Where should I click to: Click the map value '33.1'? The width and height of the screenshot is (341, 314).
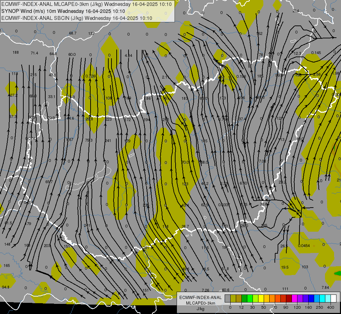52,97
